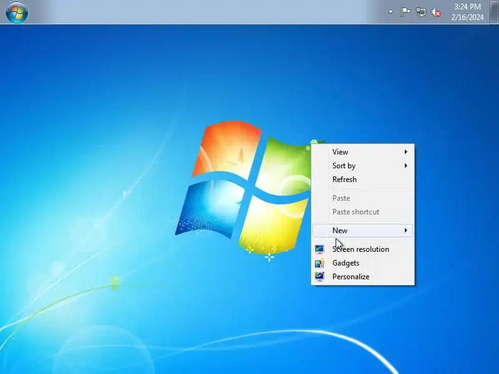Show hidden tray icons arrow
Screen dimensions: 499x374
pyautogui.click(x=390, y=12)
